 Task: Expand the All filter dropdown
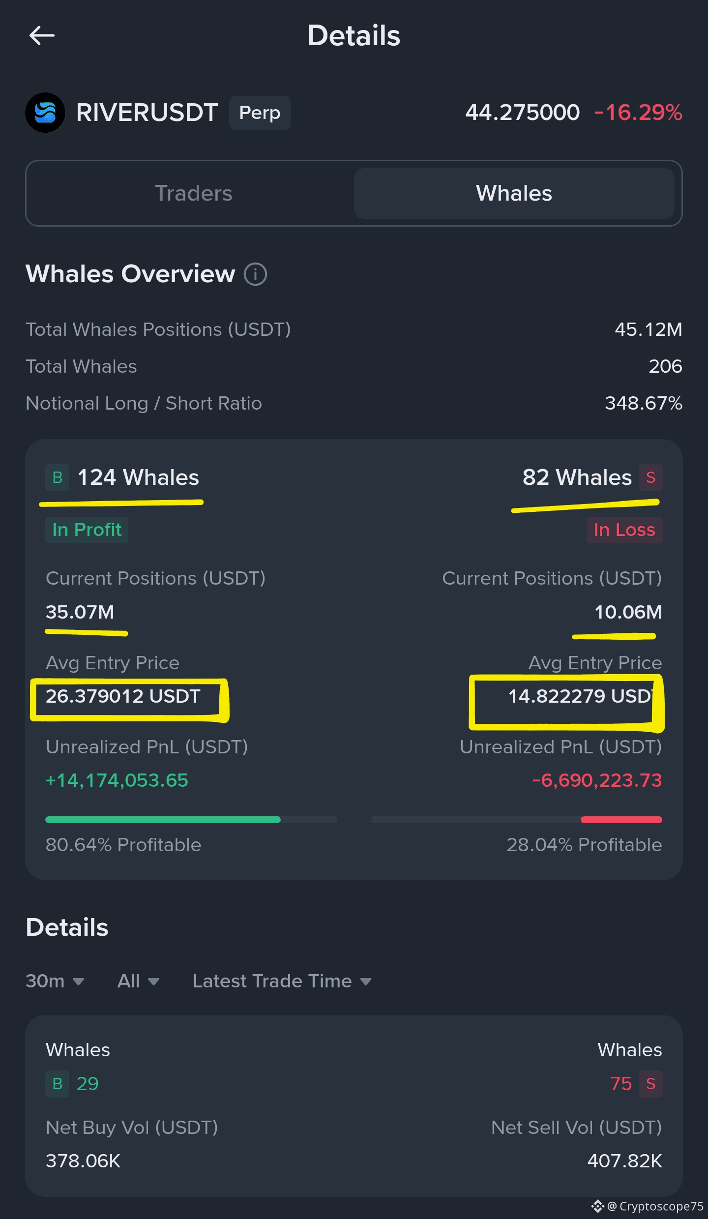pyautogui.click(x=138, y=981)
